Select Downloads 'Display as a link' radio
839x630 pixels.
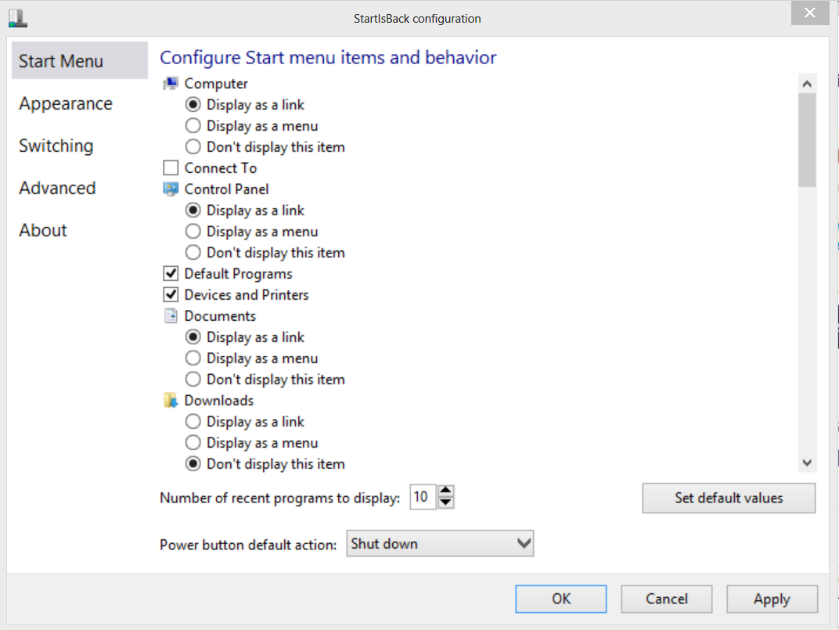pos(193,422)
